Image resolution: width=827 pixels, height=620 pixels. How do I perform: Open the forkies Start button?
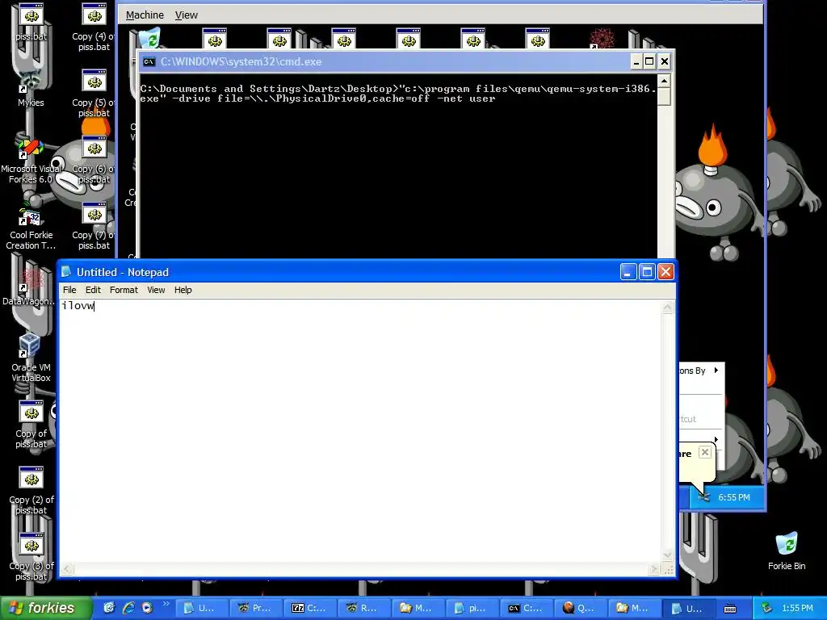[x=45, y=608]
